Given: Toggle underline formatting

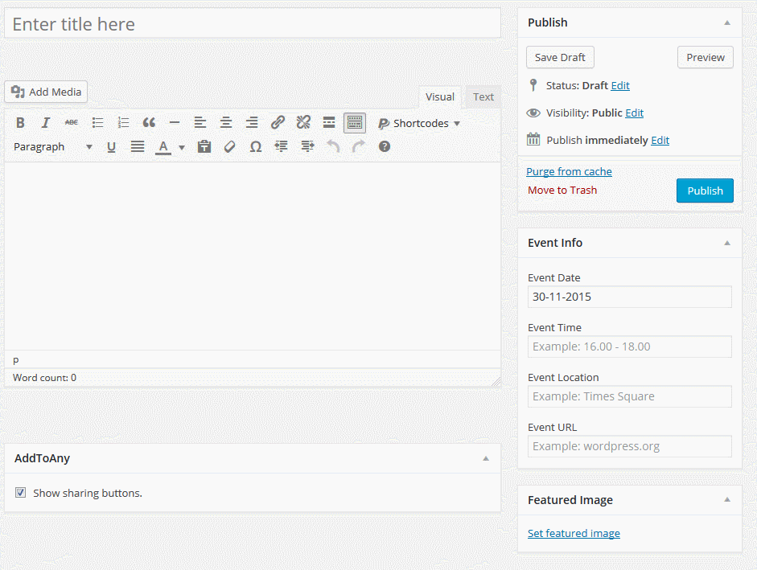Looking at the screenshot, I should (112, 146).
